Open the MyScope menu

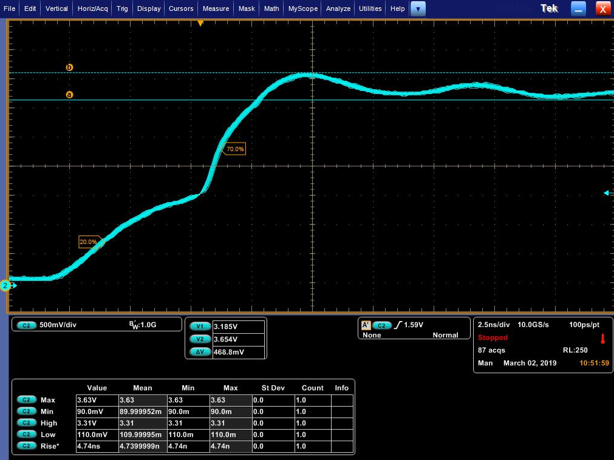pyautogui.click(x=302, y=8)
